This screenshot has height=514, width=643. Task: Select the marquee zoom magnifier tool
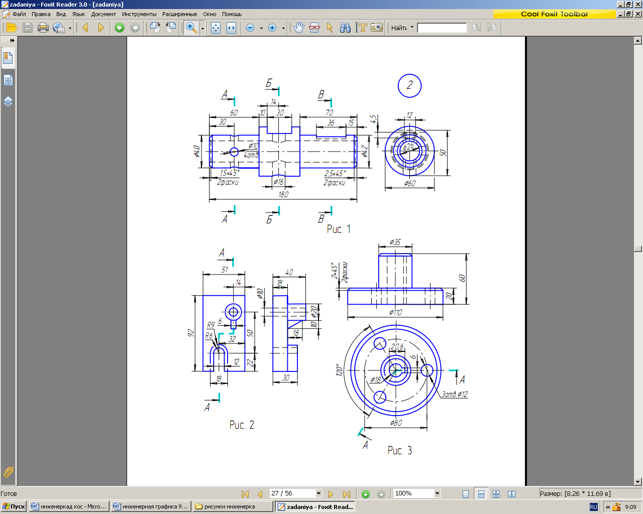point(191,28)
